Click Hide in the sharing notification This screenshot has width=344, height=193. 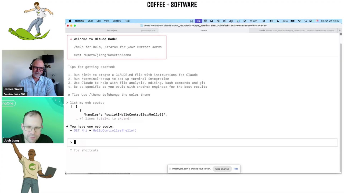click(236, 169)
